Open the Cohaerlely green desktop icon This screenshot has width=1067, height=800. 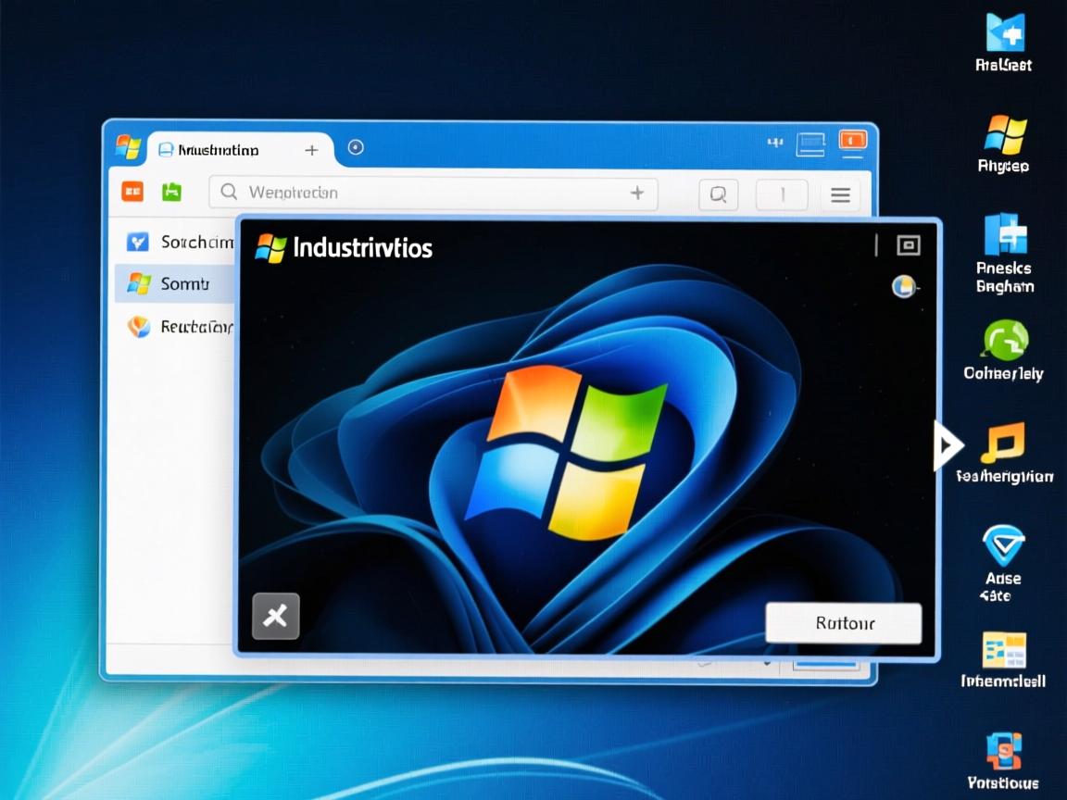point(1004,341)
